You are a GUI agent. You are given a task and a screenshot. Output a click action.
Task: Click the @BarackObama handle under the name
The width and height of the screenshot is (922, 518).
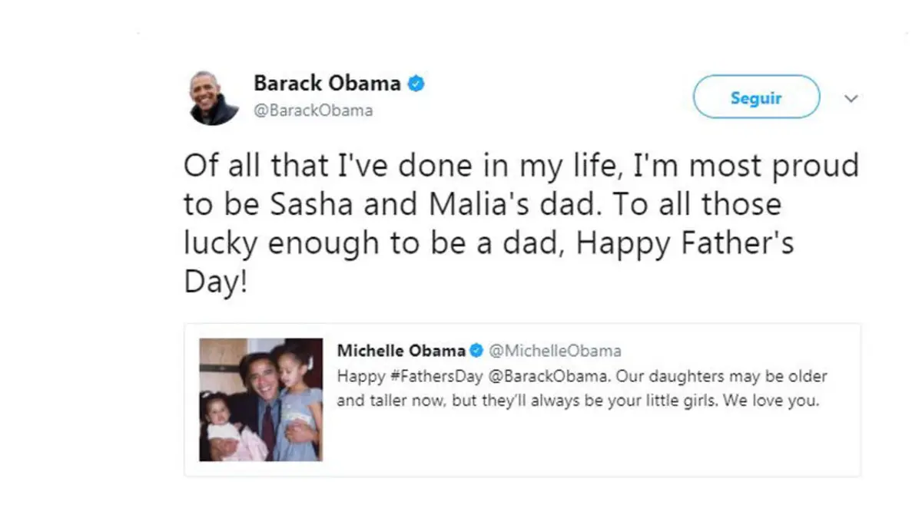click(313, 111)
